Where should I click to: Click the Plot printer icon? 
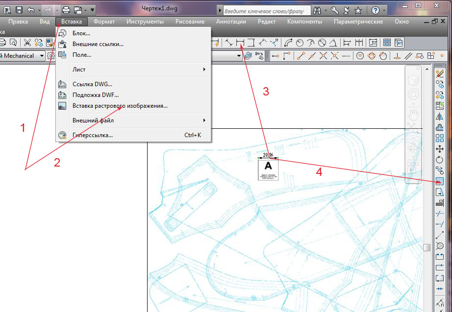pos(66,9)
